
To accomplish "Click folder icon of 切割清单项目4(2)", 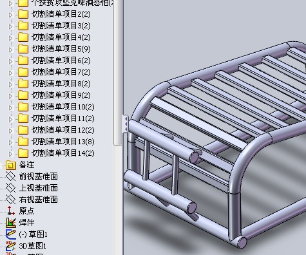I will tap(23, 37).
